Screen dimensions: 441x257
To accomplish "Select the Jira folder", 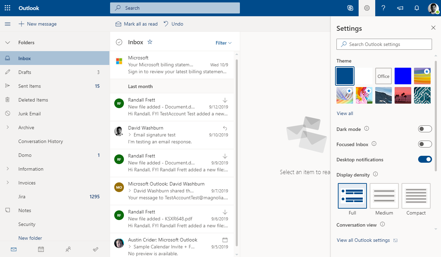I will point(22,197).
